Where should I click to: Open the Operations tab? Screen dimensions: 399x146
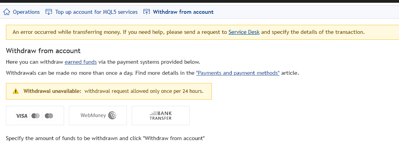point(26,12)
